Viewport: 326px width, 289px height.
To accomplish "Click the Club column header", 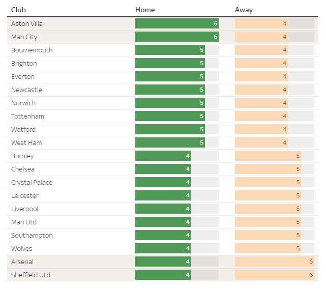I will [18, 10].
